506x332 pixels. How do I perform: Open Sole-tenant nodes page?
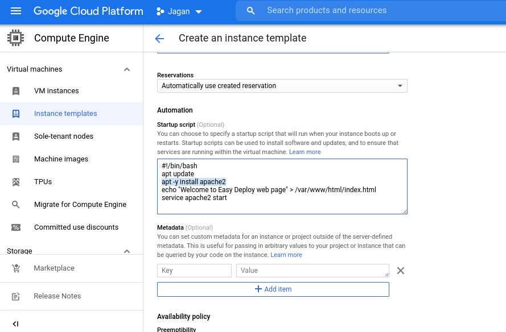64,136
